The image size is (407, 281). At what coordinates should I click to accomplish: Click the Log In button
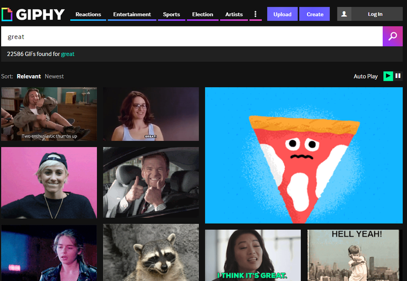point(375,14)
